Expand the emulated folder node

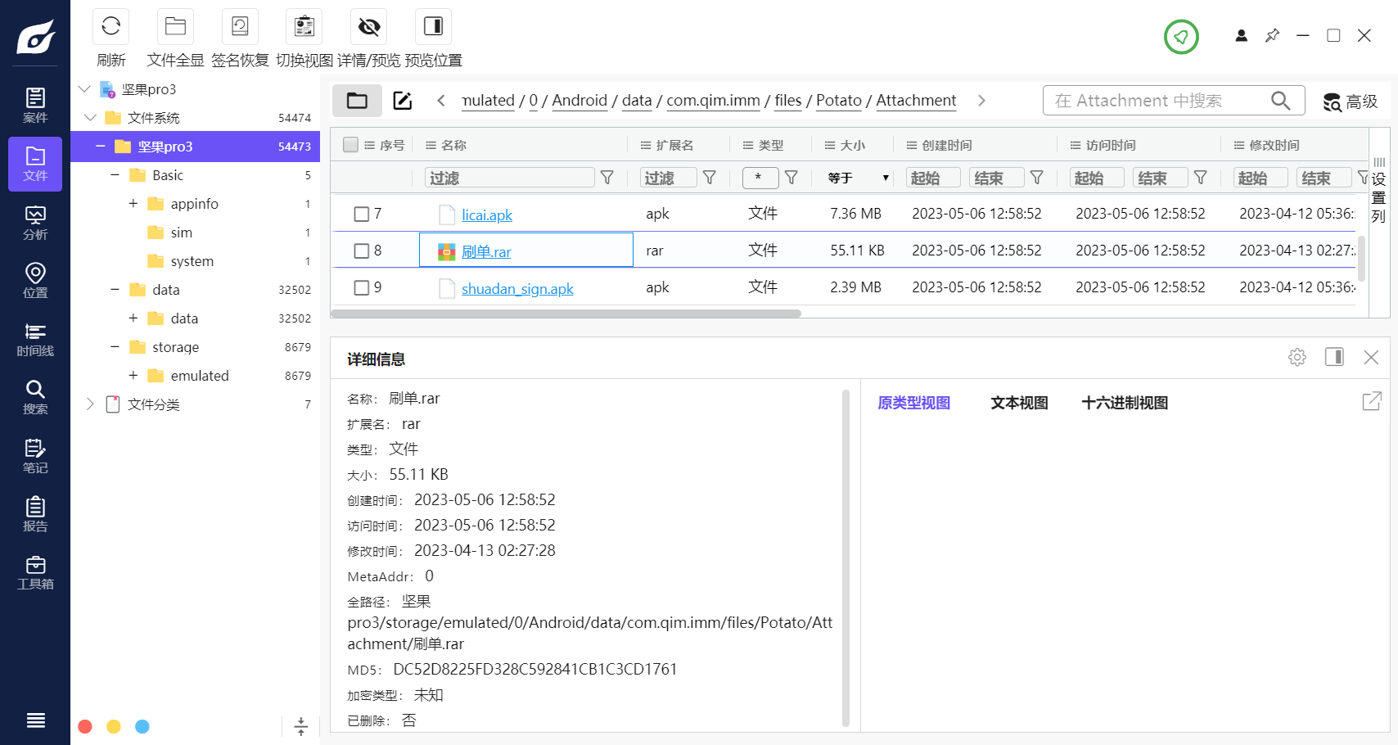[x=133, y=375]
